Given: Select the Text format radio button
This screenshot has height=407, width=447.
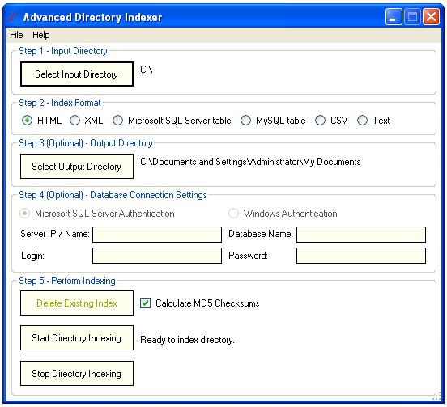Looking at the screenshot, I should [362, 121].
